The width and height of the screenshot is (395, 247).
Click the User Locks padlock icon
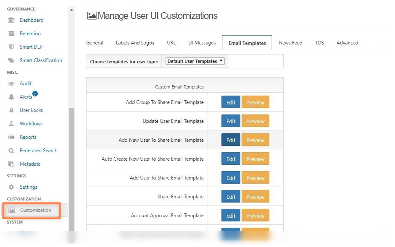(x=11, y=110)
